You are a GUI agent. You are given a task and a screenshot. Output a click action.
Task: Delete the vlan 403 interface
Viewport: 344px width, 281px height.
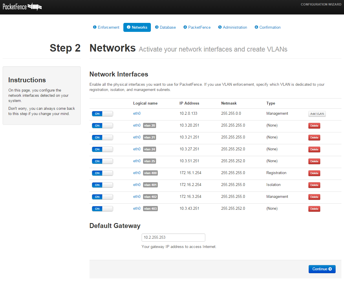click(314, 209)
